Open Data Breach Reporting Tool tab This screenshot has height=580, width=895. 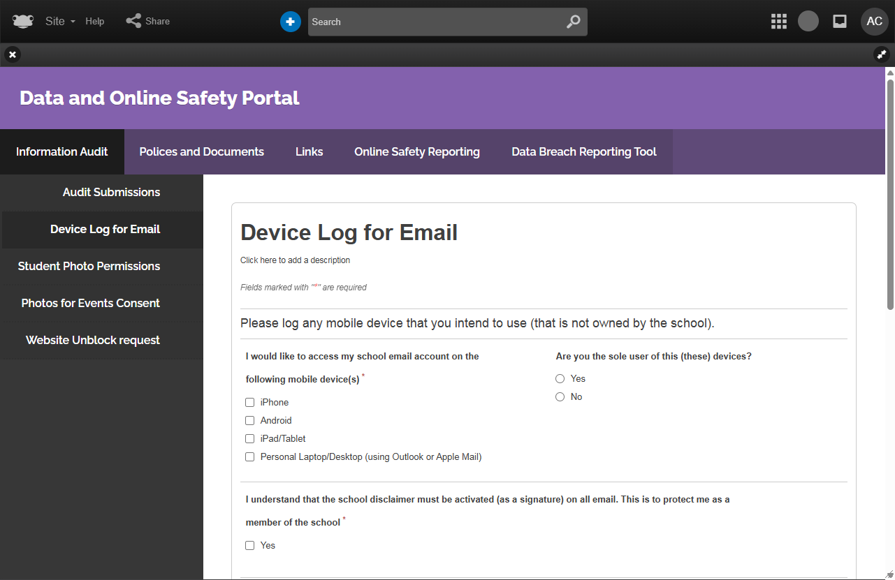click(x=583, y=151)
